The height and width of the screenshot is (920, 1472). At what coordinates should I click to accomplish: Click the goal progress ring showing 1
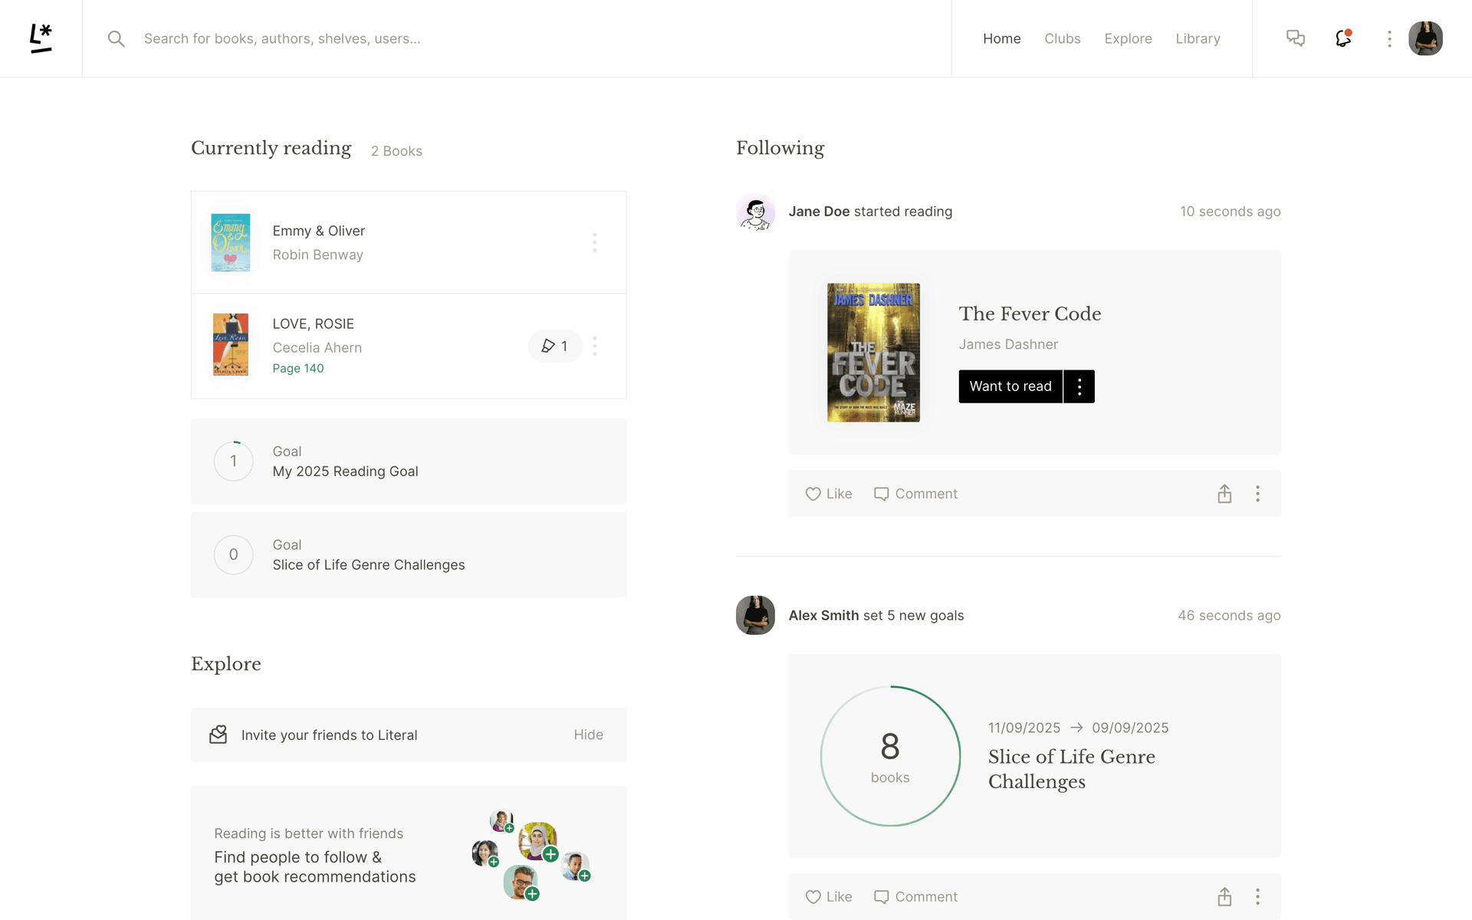pyautogui.click(x=233, y=462)
